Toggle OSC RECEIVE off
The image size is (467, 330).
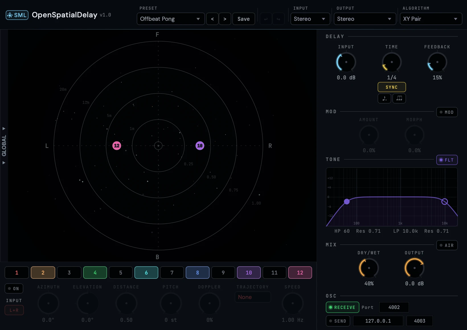coord(342,307)
